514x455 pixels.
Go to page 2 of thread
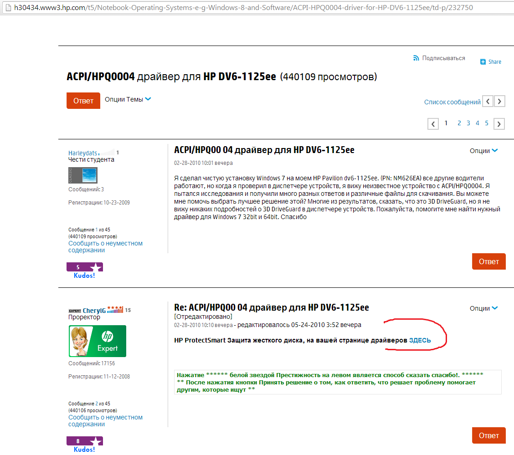click(x=459, y=123)
